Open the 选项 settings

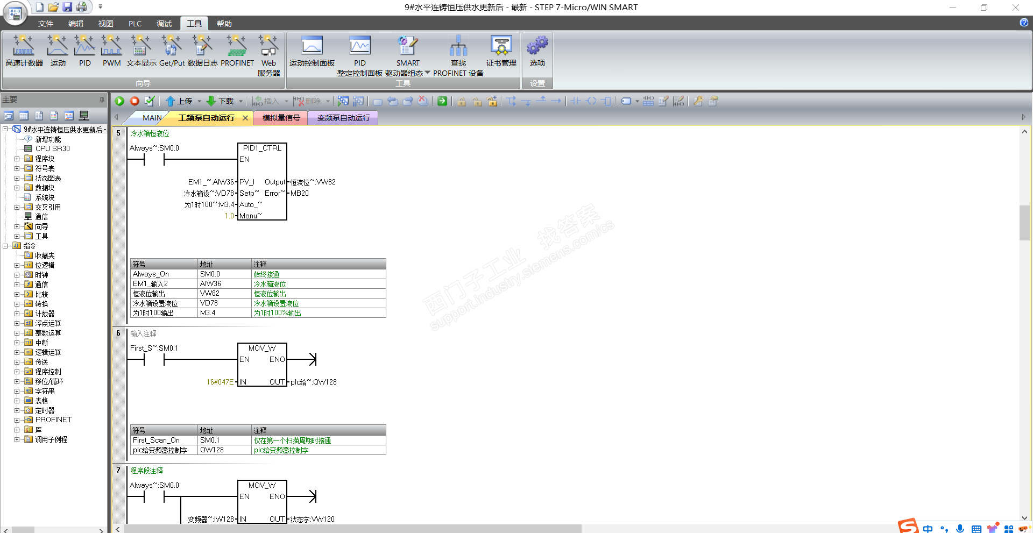[x=537, y=51]
